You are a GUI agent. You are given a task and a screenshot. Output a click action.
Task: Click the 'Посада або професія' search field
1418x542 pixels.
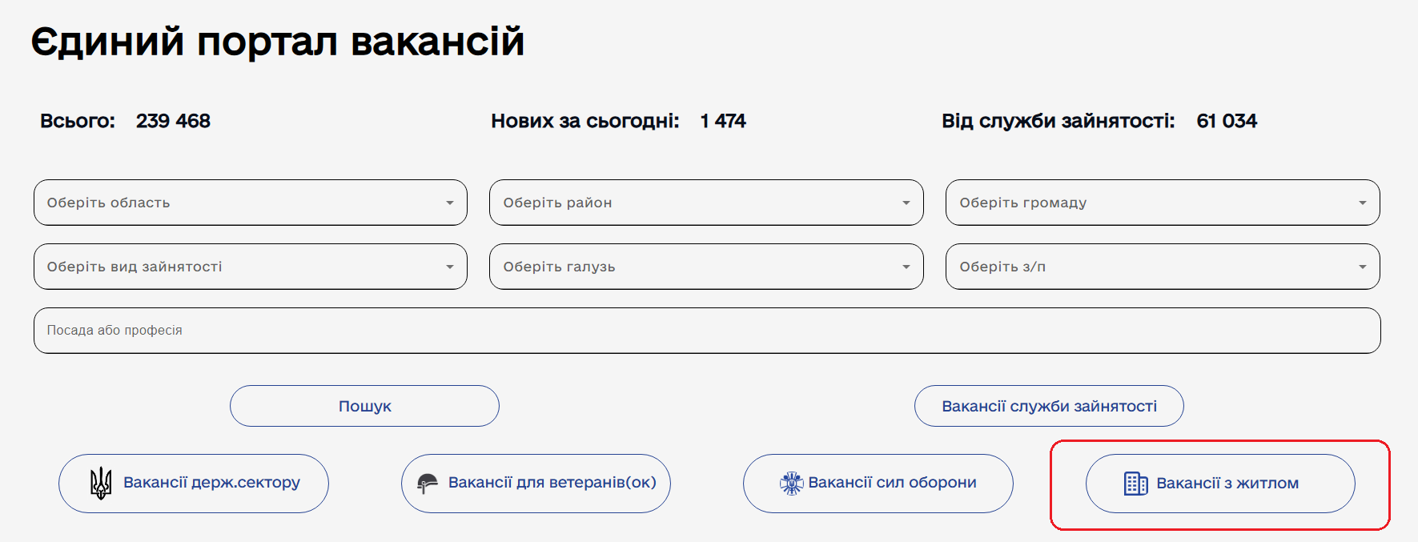[706, 331]
